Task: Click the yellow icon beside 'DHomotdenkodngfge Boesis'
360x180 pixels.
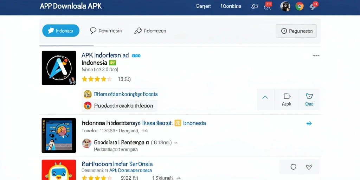Action: coord(88,94)
